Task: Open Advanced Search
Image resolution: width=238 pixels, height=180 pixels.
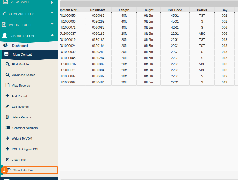Action: (24, 75)
